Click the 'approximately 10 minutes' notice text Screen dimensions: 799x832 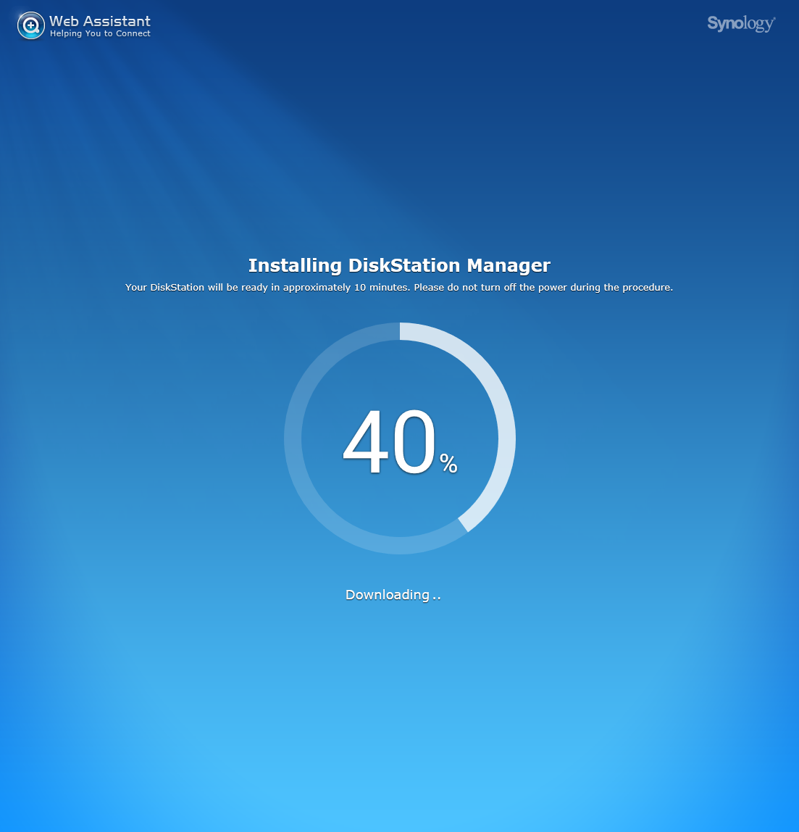(x=398, y=287)
